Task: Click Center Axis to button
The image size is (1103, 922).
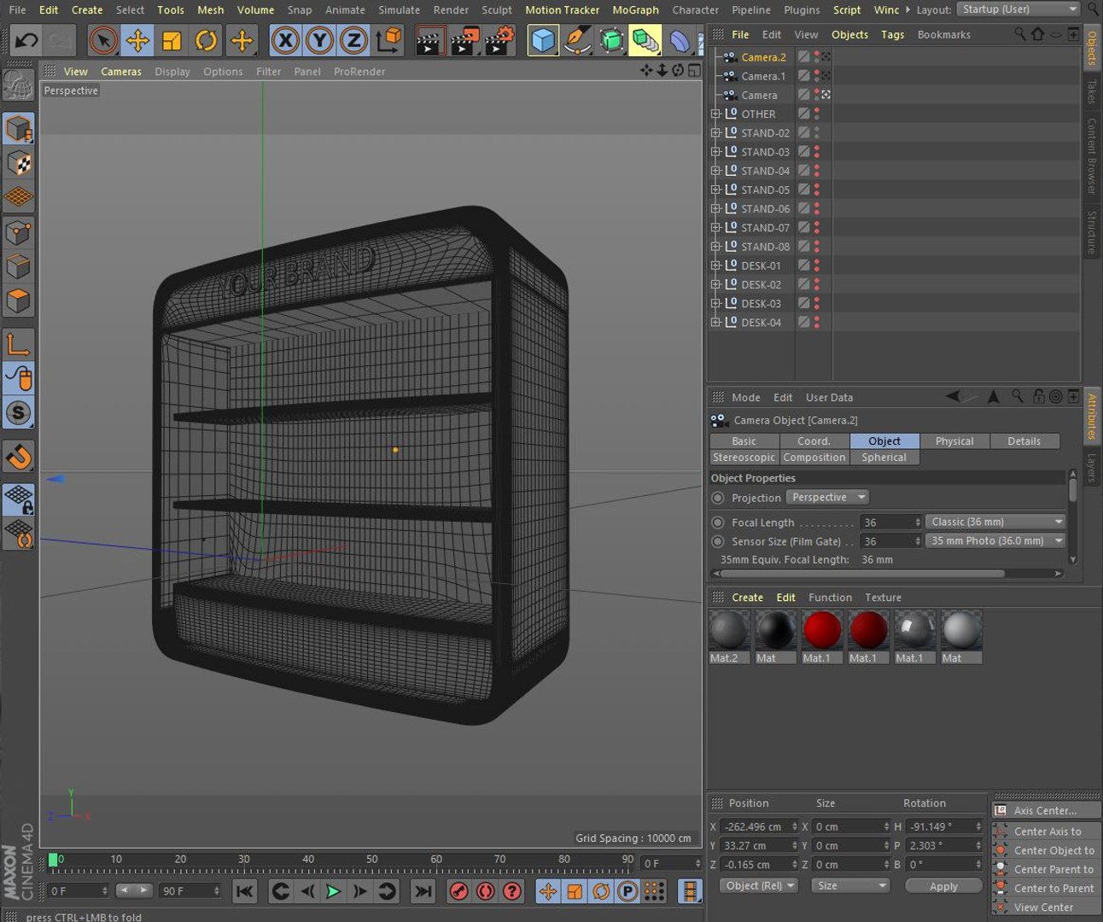Action: tap(1048, 832)
